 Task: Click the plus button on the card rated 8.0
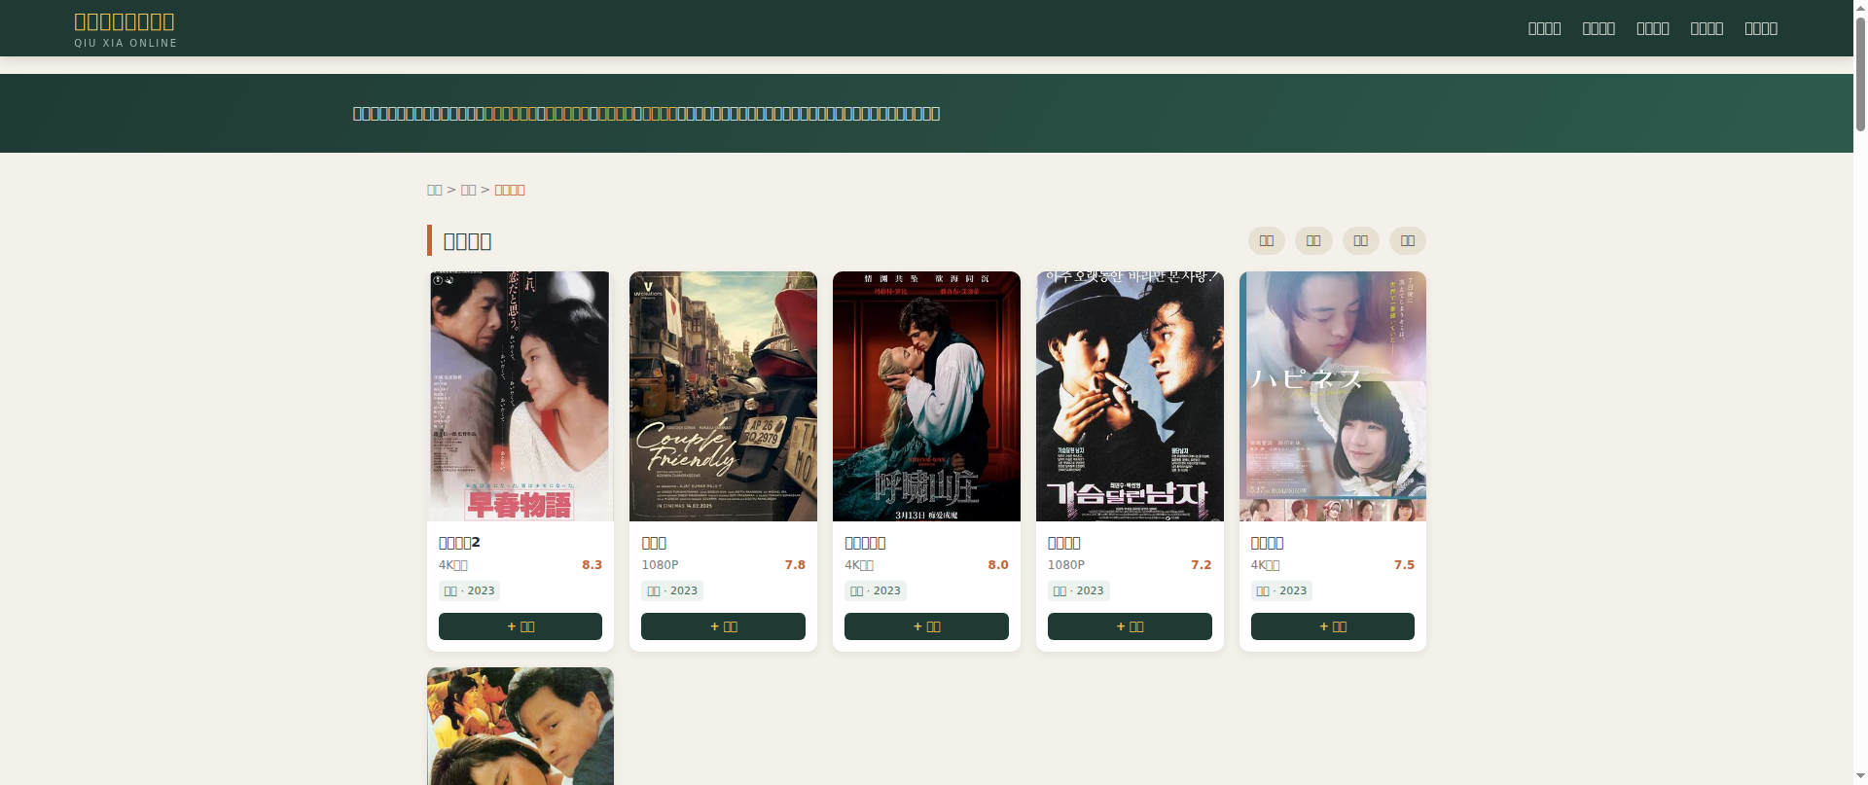(926, 626)
